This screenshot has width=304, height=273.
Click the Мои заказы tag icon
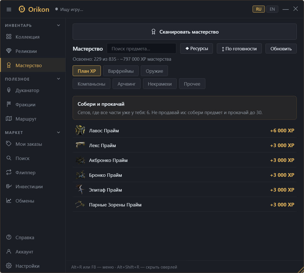(9, 144)
